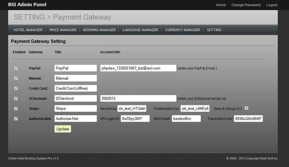Click the Credit Card (offline) title field

click(x=76, y=88)
